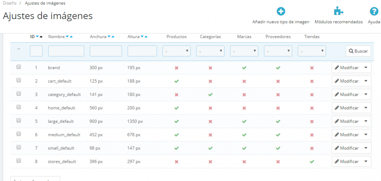Click Modificar for category_default row
Screen dimensions: 381x181
(x=347, y=95)
